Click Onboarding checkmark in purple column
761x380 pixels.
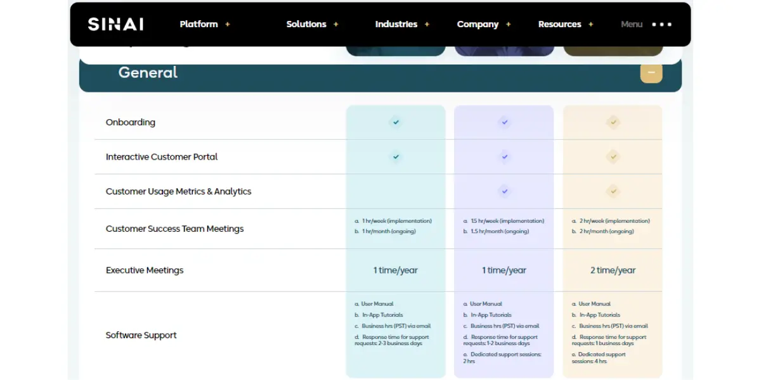click(504, 122)
